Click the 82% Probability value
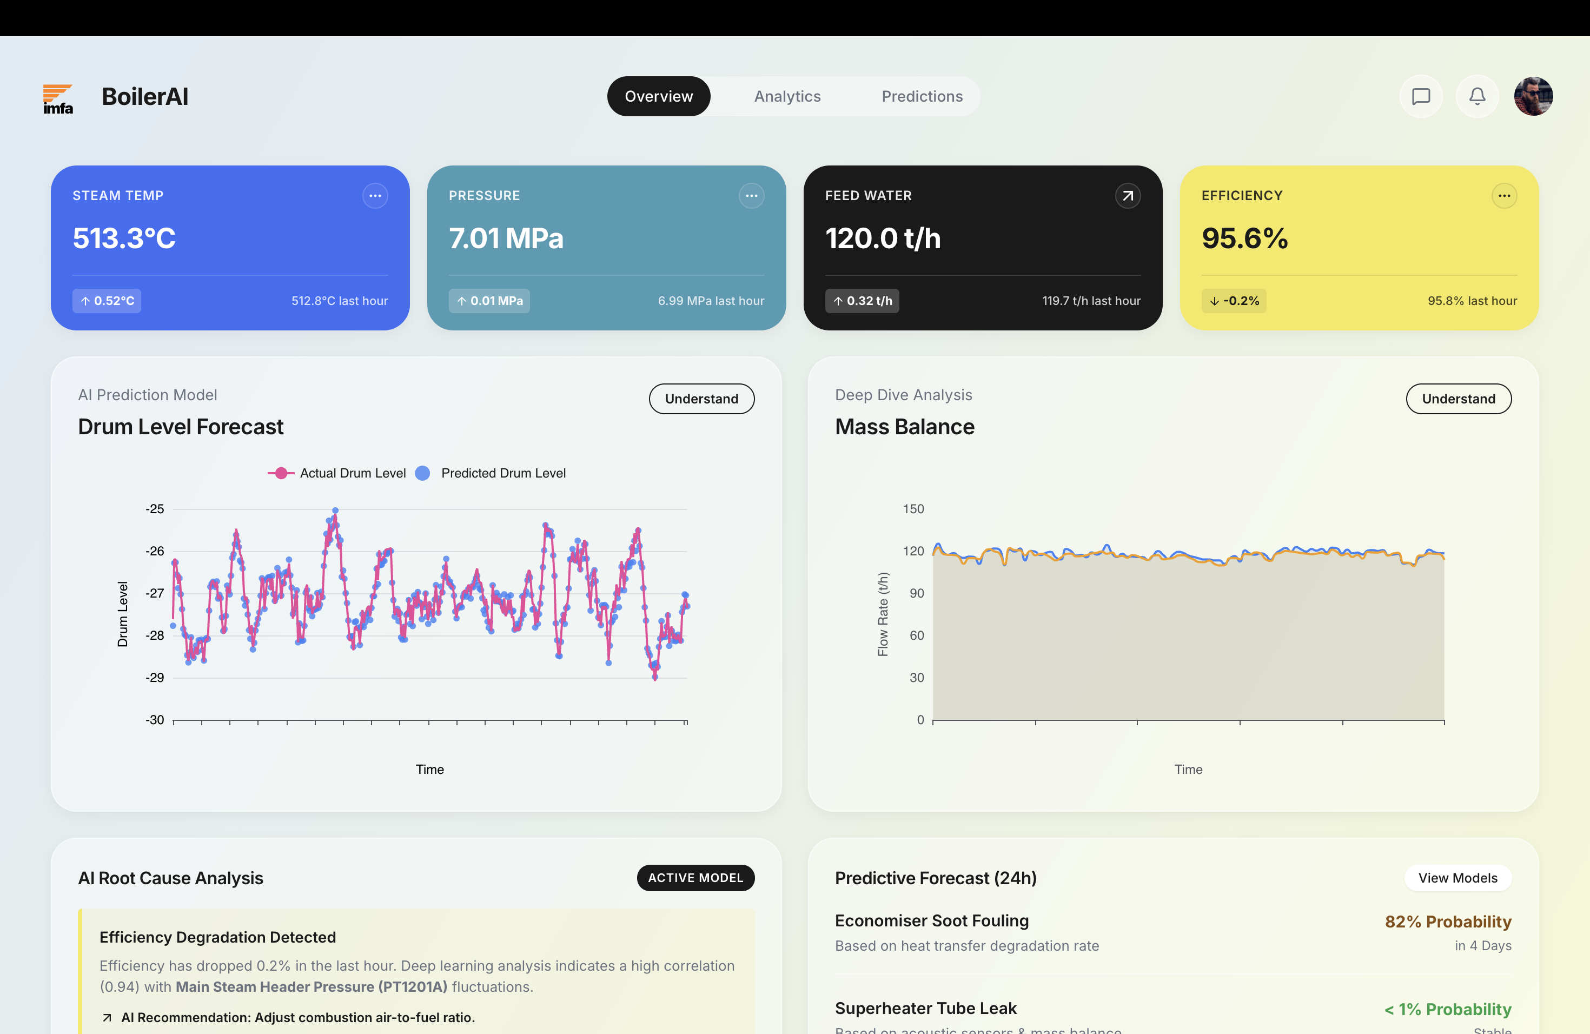 [1448, 922]
